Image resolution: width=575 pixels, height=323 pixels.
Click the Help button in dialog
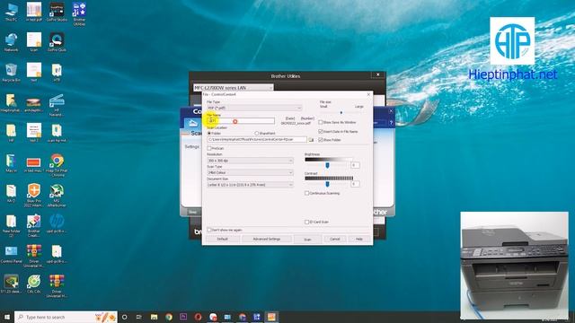(359, 240)
